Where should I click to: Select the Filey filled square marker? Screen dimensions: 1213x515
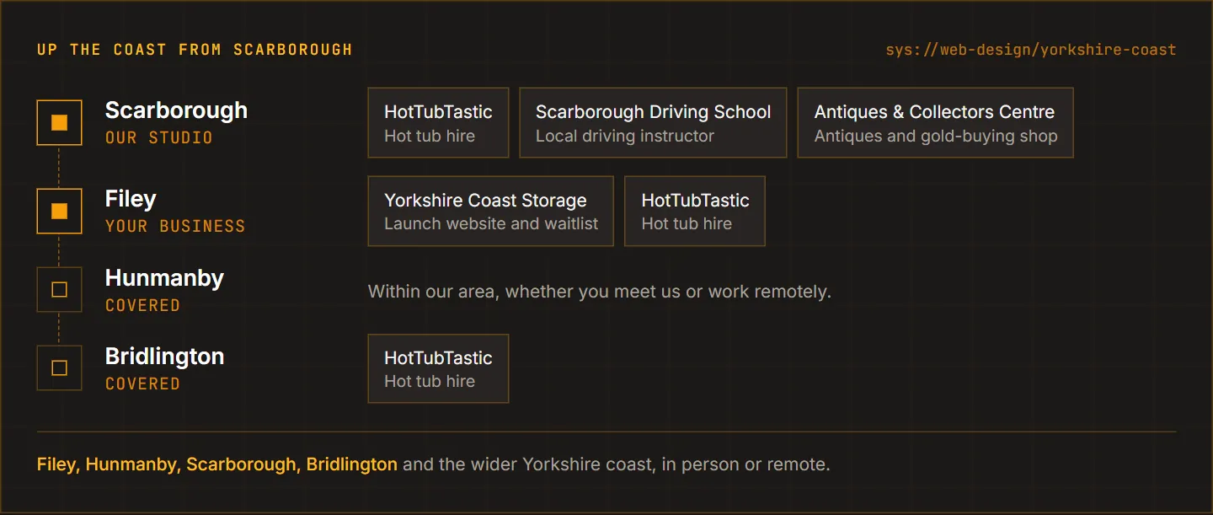59,211
